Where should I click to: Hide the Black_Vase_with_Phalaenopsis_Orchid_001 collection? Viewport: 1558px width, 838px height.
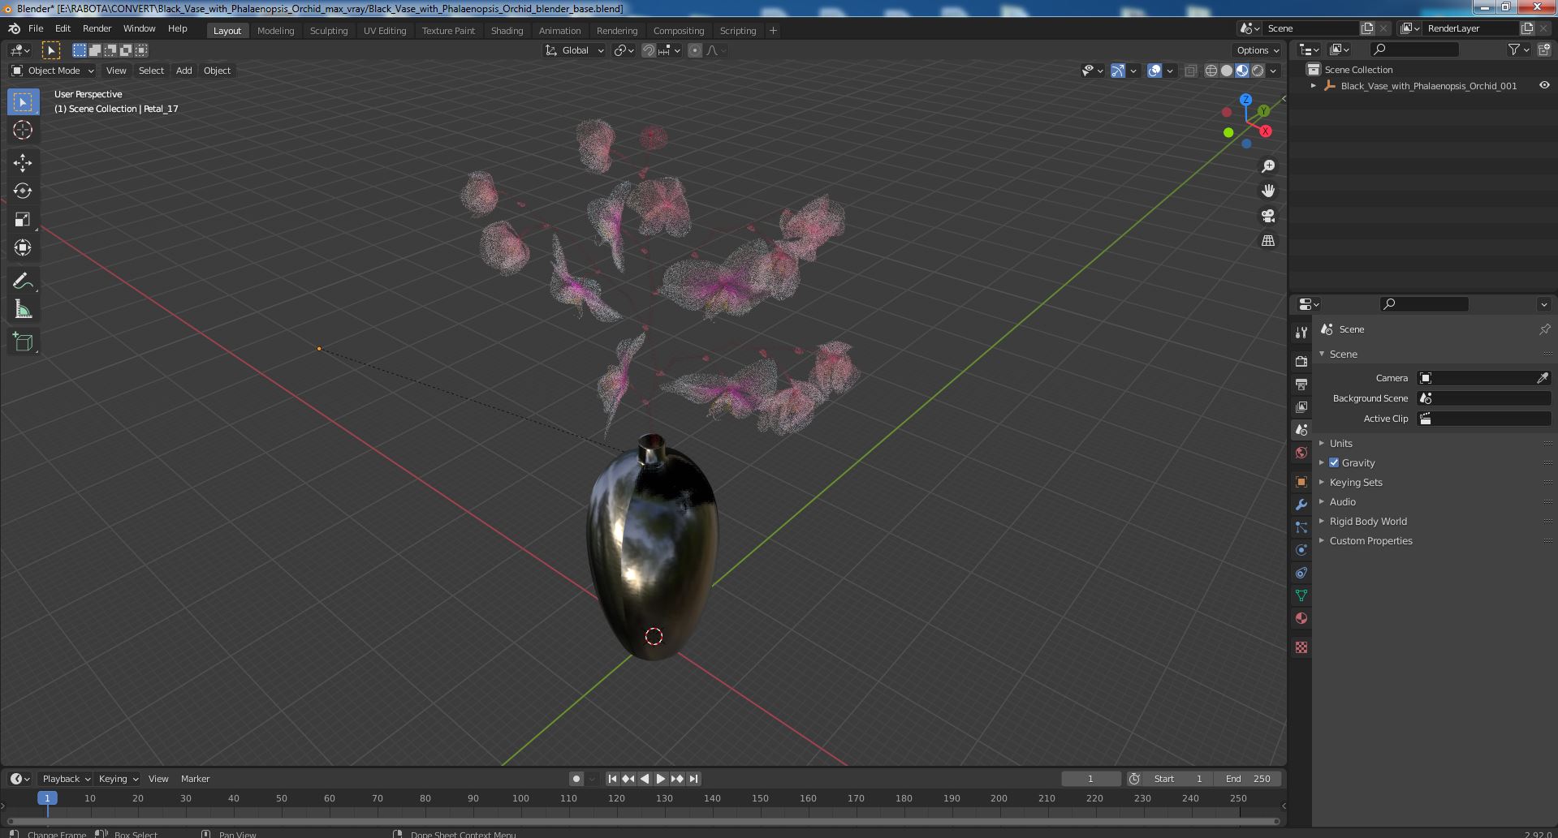1544,85
